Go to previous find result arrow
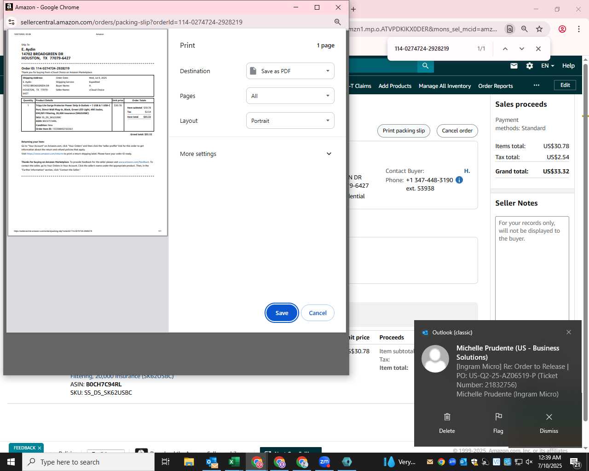 pyautogui.click(x=505, y=49)
